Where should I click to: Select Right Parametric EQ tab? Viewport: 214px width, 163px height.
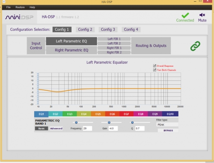pos(71,50)
